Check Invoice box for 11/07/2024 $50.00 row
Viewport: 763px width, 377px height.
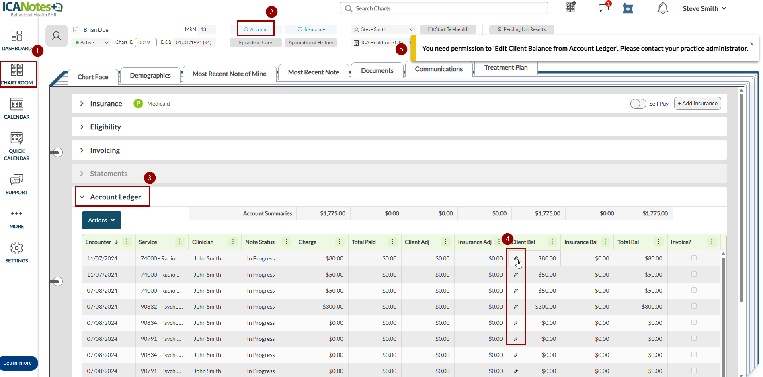tap(694, 274)
